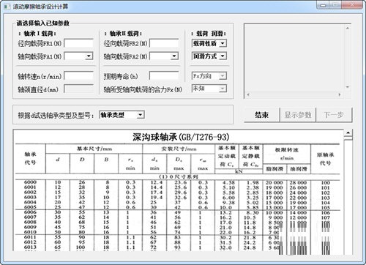Click the 径向载荷FR1(N) input field
The image size is (366, 265).
[x=78, y=43]
